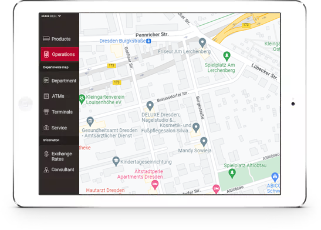Open the Consultant person icon
The image size is (321, 230).
click(x=46, y=169)
